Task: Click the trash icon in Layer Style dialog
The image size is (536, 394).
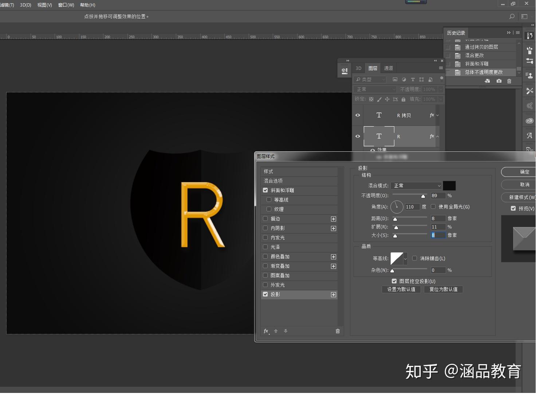Action: [x=338, y=331]
